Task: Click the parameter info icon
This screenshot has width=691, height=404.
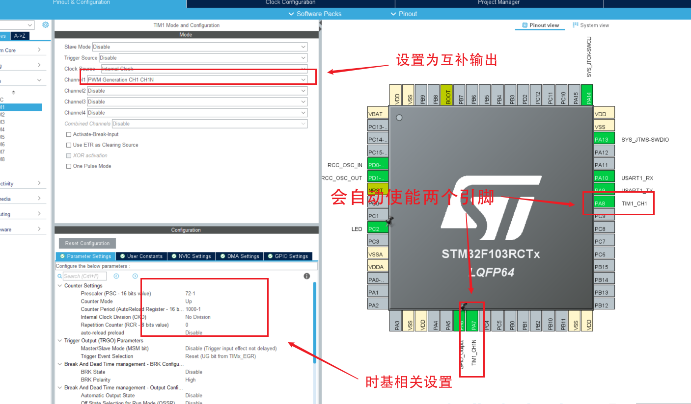Action: pos(307,276)
